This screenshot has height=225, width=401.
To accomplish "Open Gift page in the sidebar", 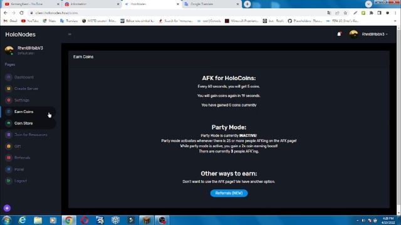I will [18, 146].
